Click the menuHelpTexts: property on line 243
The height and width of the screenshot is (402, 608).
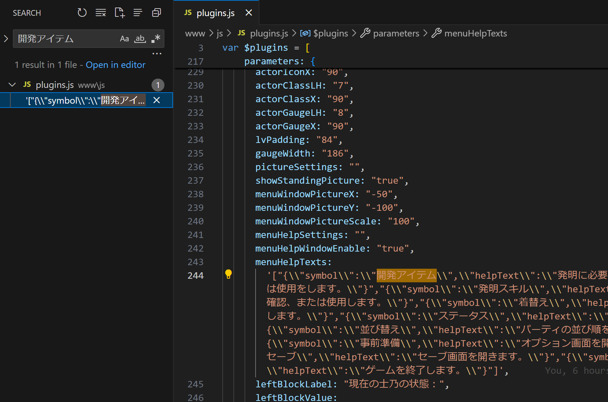293,262
